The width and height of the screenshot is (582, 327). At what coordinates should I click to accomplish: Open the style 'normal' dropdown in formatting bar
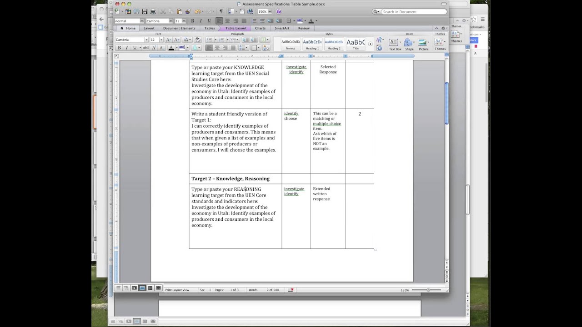(x=142, y=21)
